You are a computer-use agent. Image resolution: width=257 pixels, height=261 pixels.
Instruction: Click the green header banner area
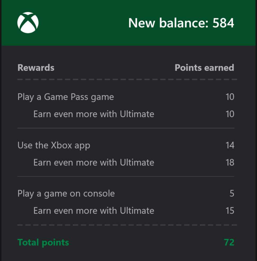tap(129, 23)
